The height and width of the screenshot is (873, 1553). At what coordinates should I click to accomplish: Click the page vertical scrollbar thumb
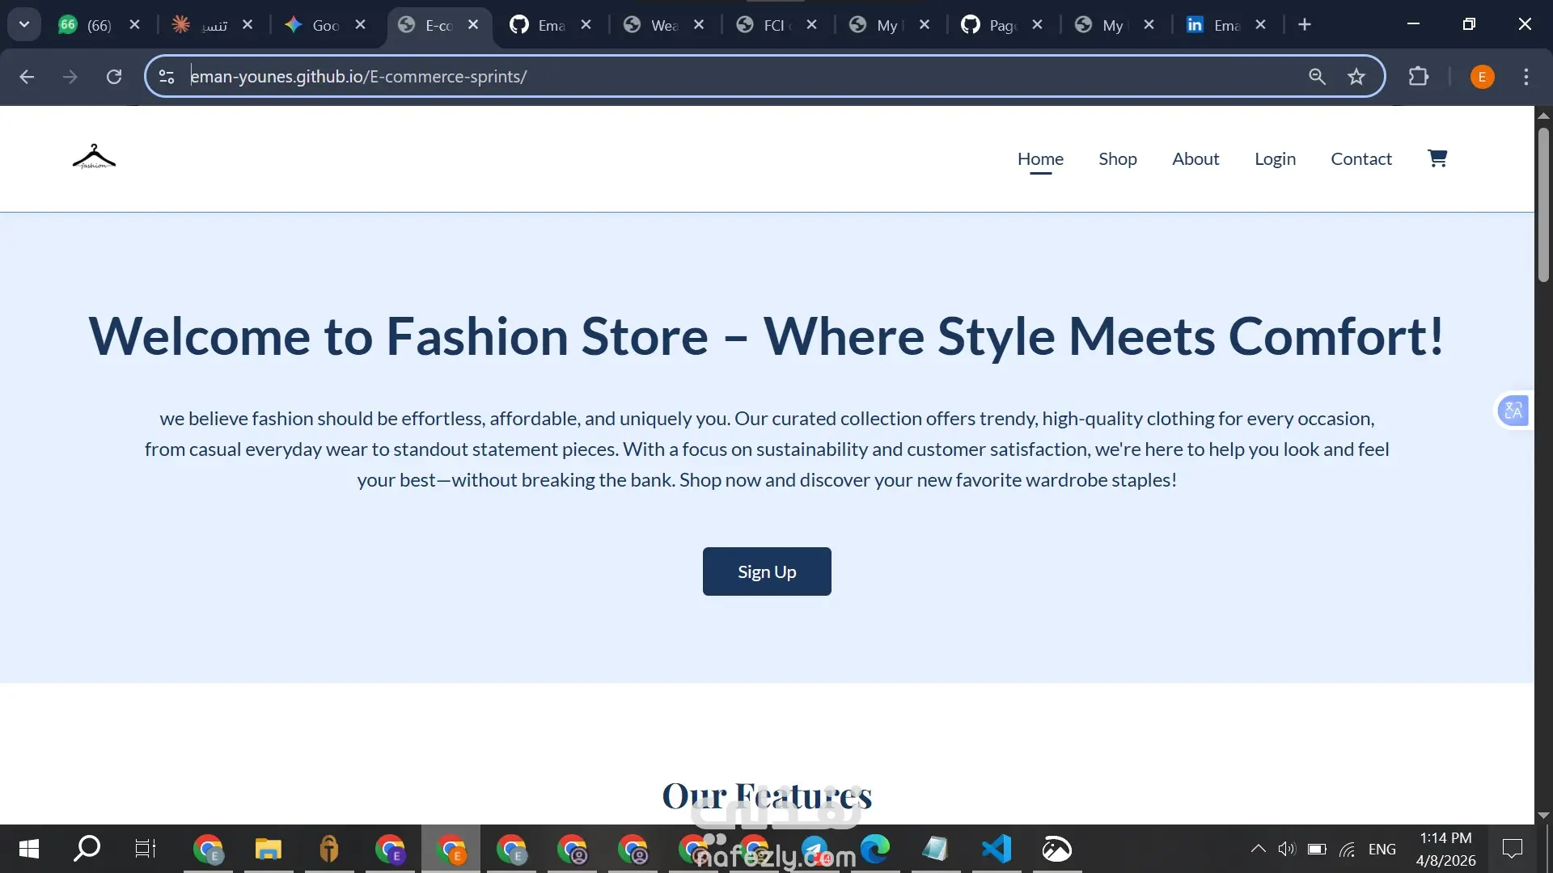click(1543, 204)
